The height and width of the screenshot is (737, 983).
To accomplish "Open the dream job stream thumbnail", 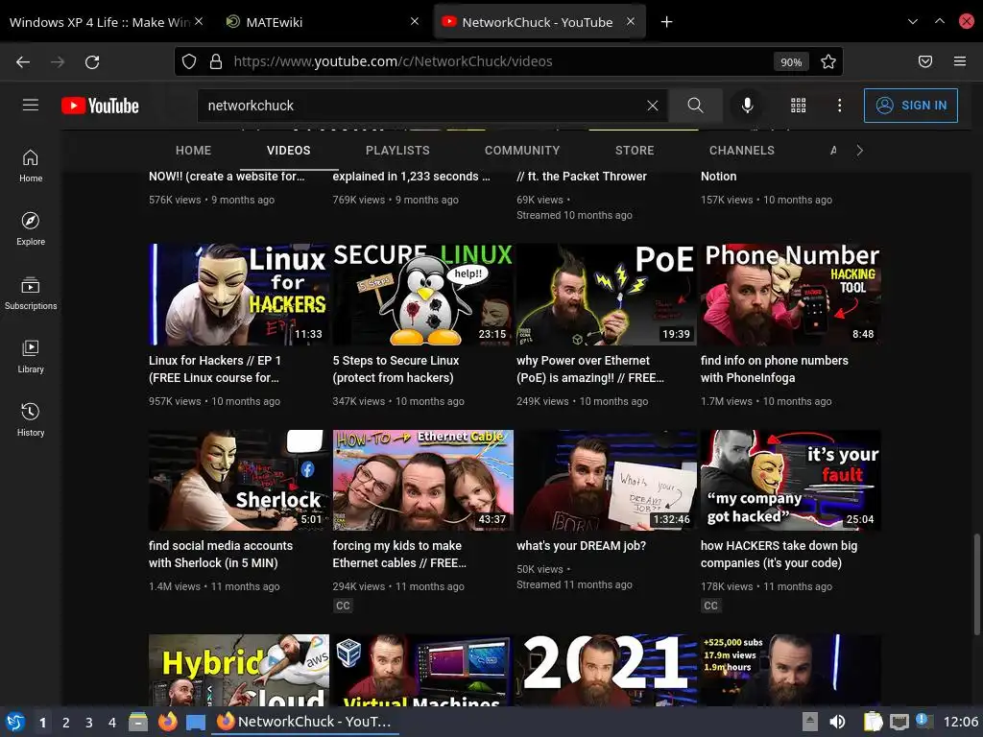I will [607, 480].
